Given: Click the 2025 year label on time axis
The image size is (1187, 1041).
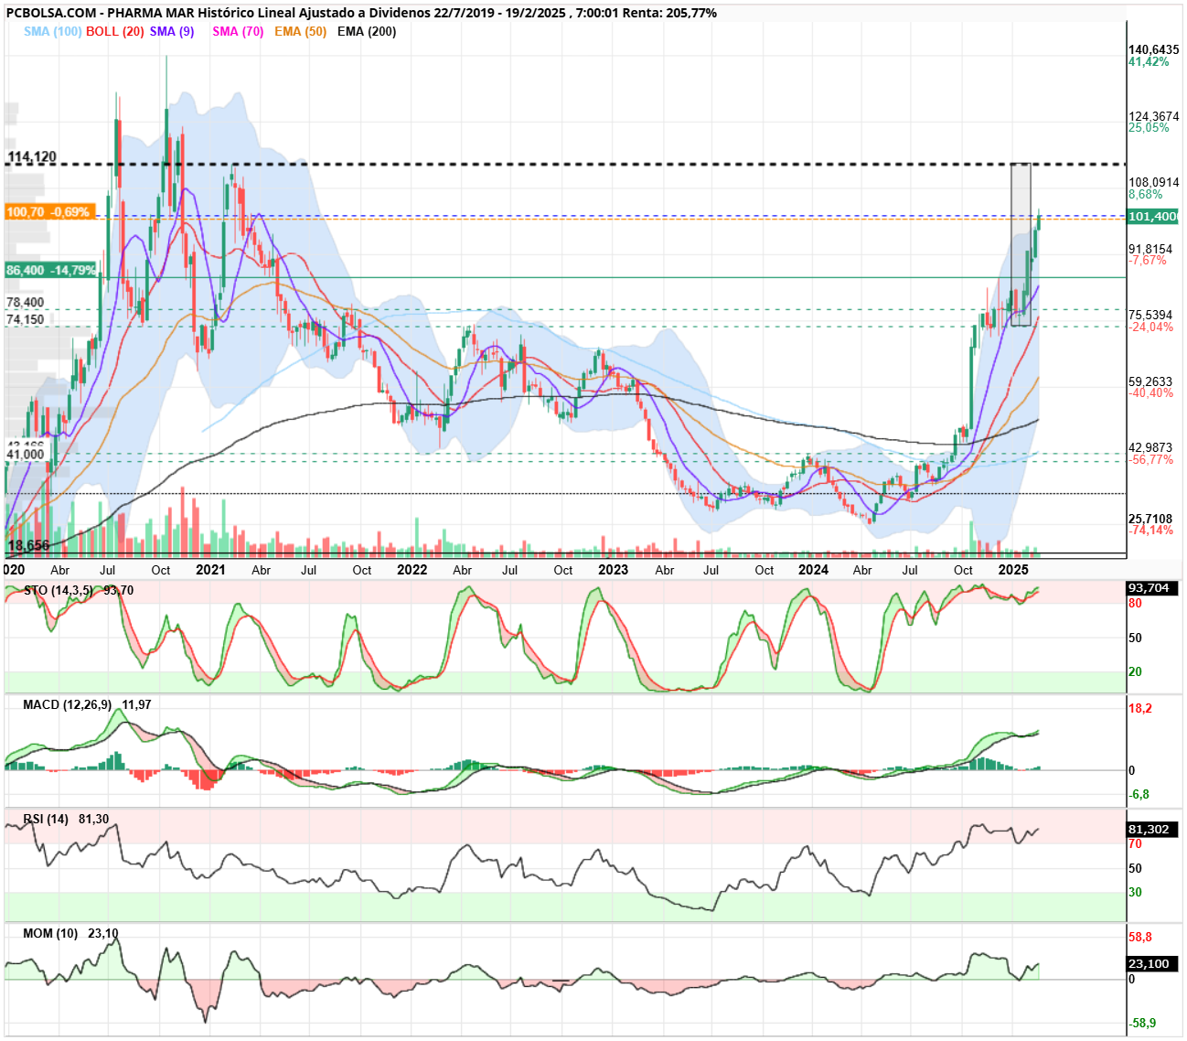Looking at the screenshot, I should click(1013, 570).
